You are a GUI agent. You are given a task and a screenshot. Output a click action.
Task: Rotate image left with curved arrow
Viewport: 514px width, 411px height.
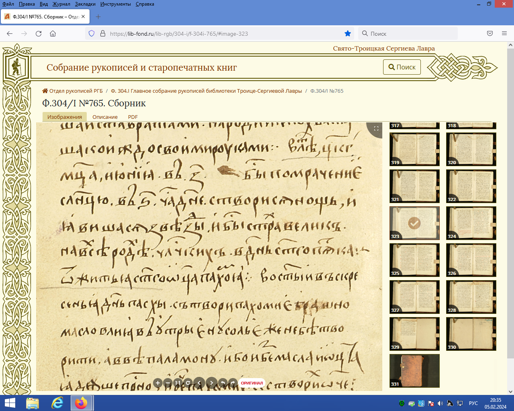[x=223, y=383]
